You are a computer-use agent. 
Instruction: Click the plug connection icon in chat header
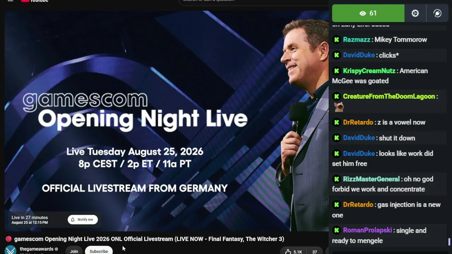pyautogui.click(x=437, y=13)
